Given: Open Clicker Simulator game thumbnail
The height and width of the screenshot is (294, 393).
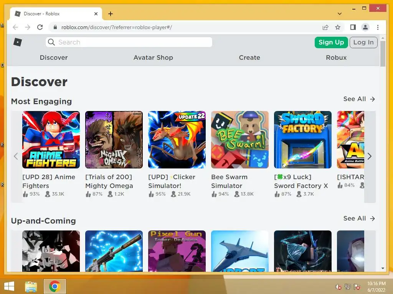Looking at the screenshot, I should (177, 140).
